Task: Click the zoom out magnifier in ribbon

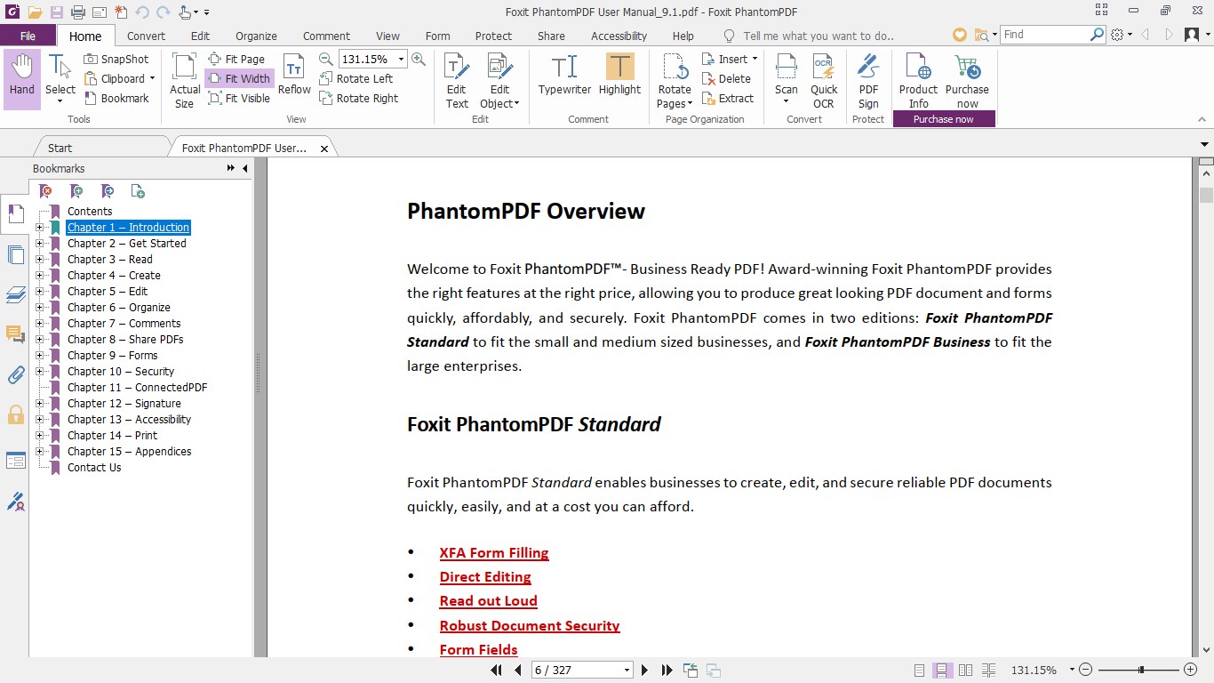Action: (326, 59)
